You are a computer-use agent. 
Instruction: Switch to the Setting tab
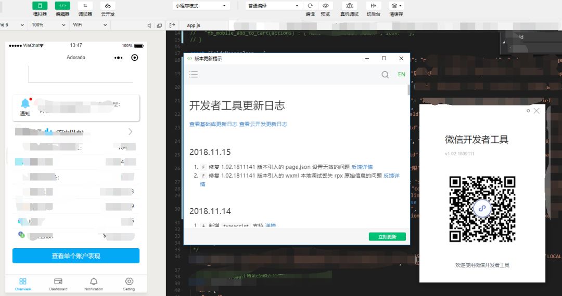(x=129, y=284)
